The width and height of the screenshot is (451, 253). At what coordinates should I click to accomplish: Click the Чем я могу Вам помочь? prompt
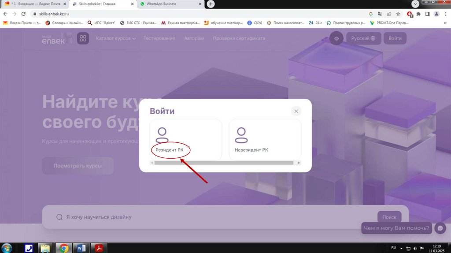[397, 228]
